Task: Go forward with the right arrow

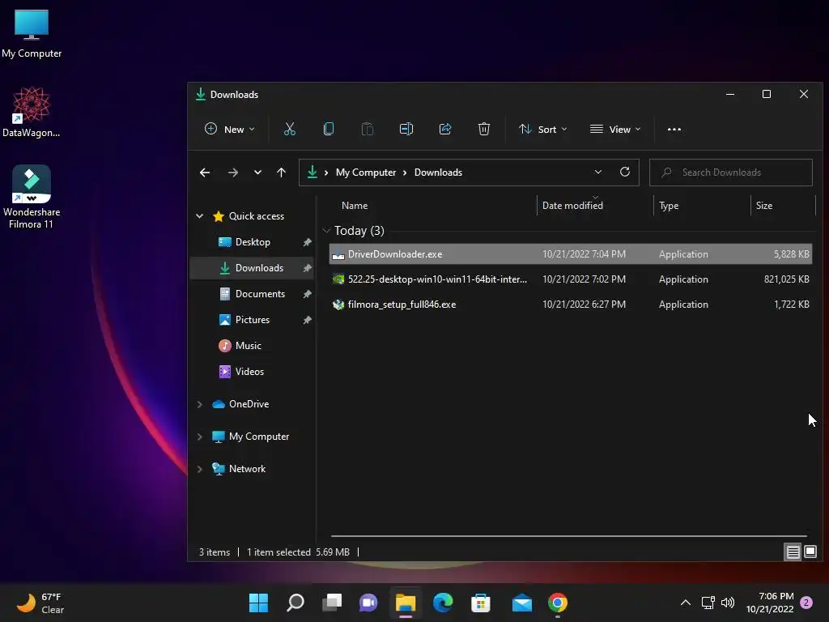Action: point(232,173)
